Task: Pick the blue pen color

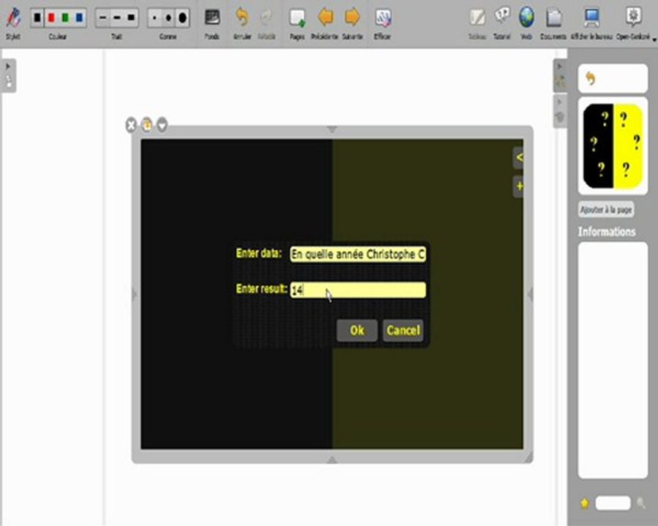Action: [x=79, y=18]
